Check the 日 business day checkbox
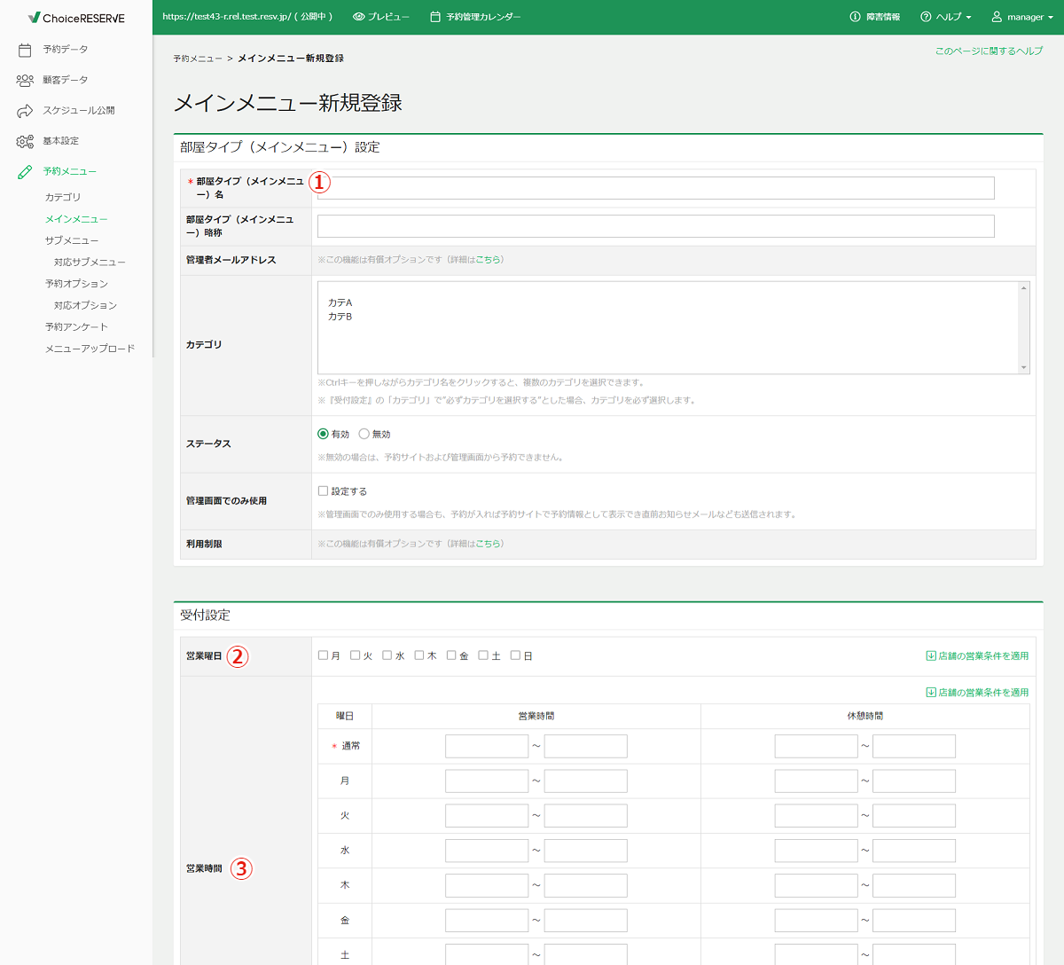Screen dimensions: 1064x965 click(514, 655)
